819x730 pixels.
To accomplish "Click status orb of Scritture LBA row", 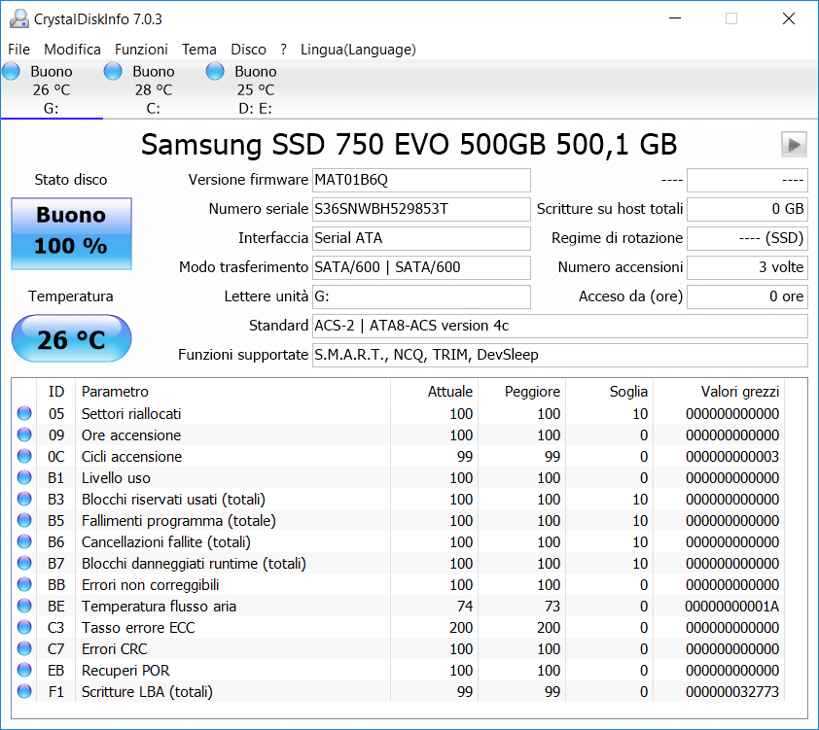I will (24, 692).
